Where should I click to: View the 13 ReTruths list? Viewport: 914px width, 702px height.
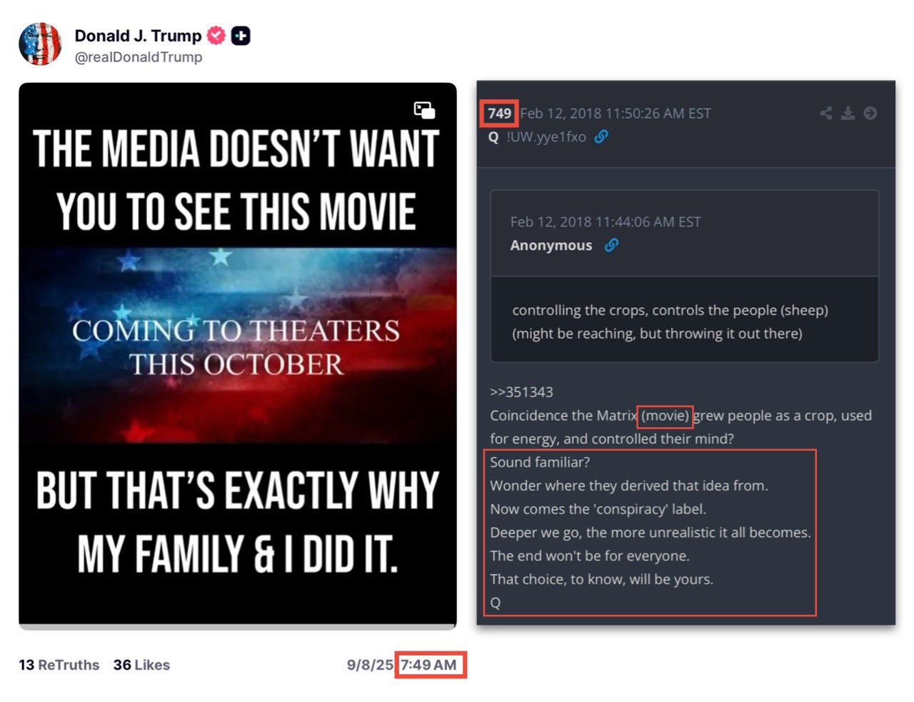pyautogui.click(x=59, y=665)
